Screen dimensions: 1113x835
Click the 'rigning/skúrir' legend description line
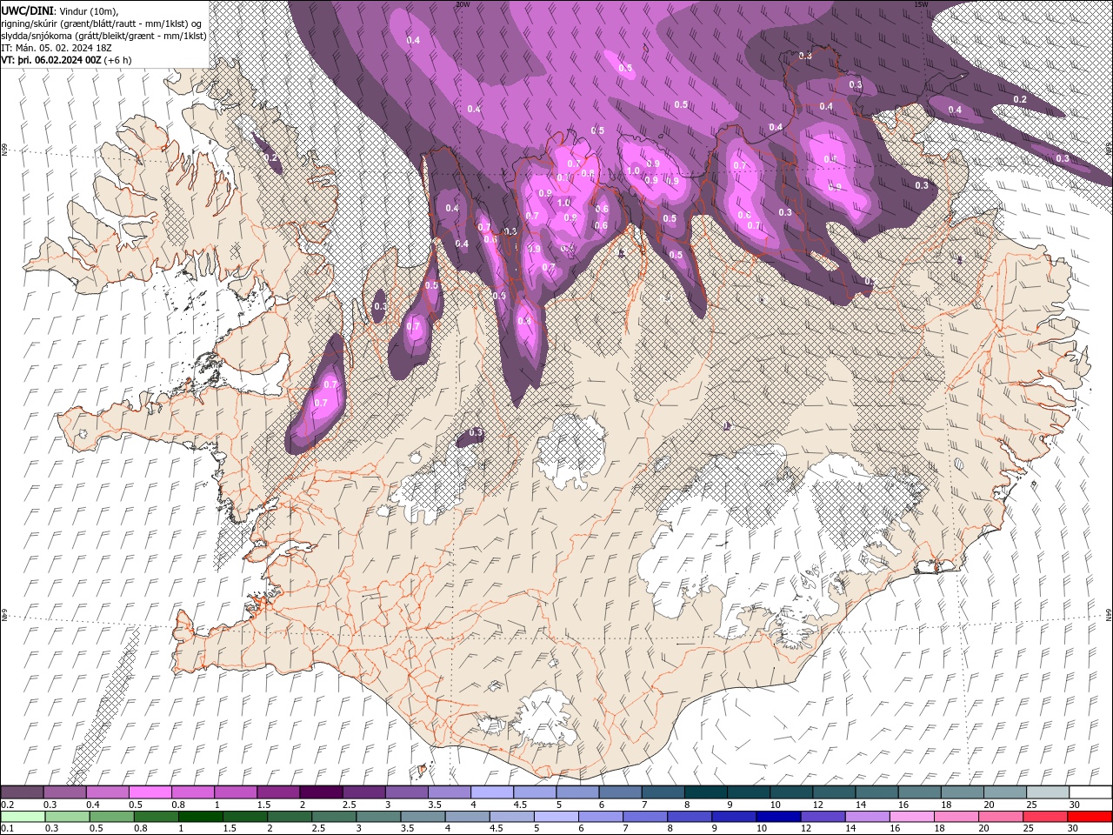click(x=103, y=23)
